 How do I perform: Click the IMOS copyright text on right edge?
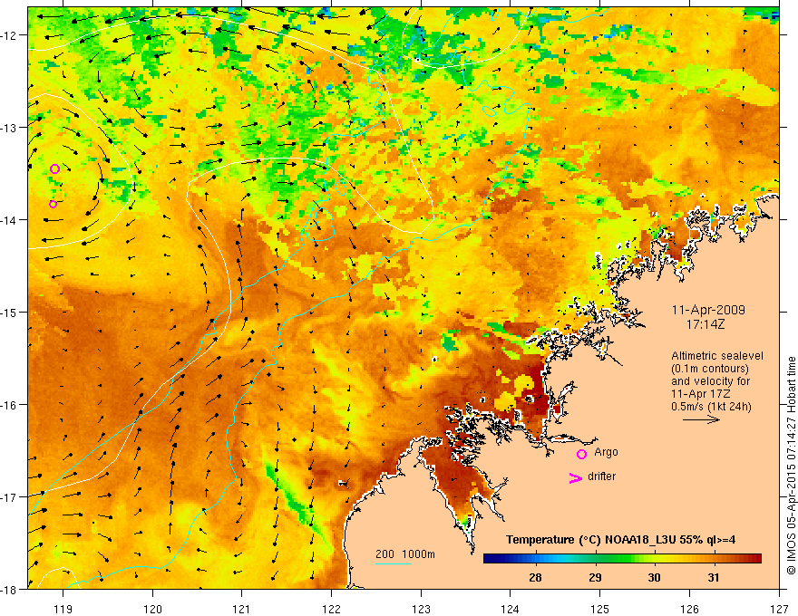791,466
